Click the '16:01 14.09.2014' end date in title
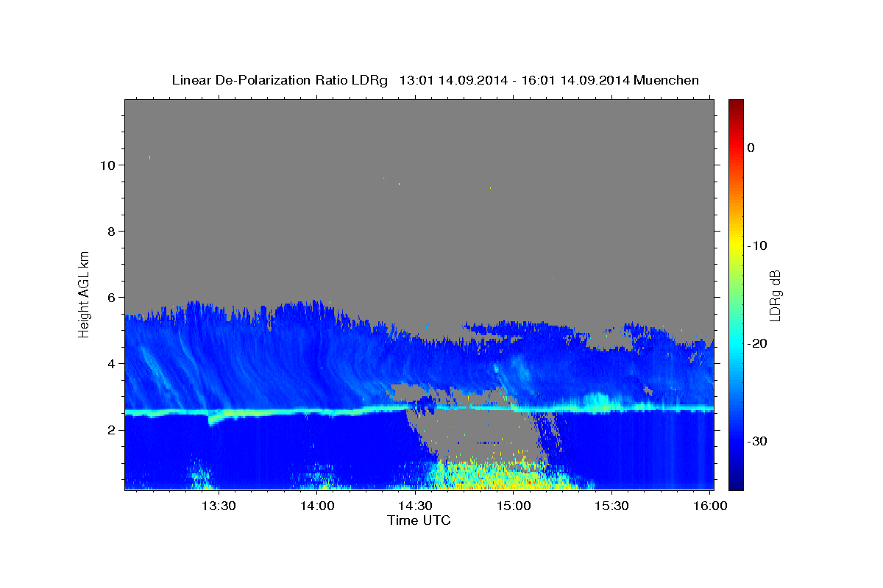The width and height of the screenshot is (883, 588). (575, 80)
